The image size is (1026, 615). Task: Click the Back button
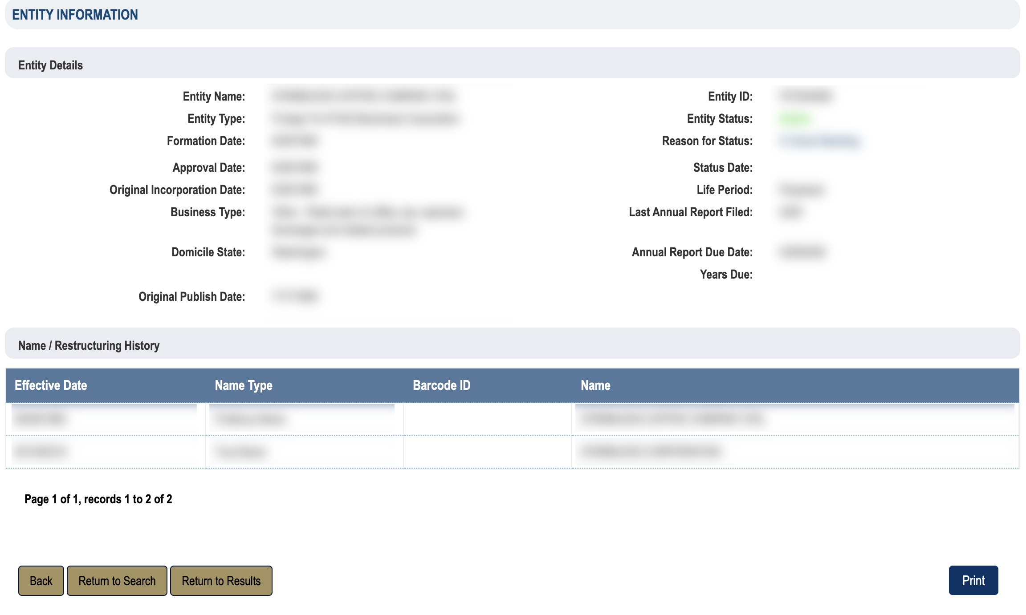(x=41, y=581)
